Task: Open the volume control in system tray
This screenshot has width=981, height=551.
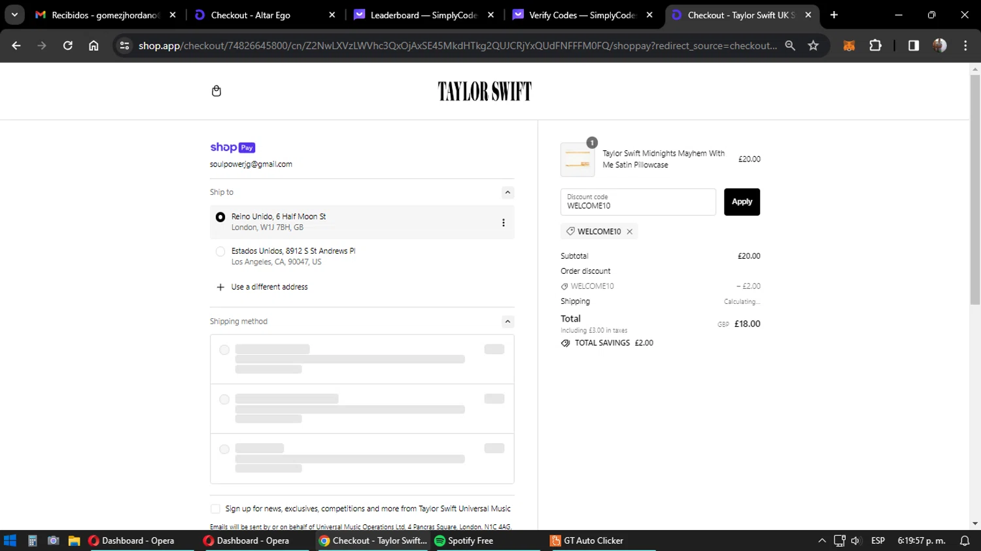Action: pyautogui.click(x=855, y=541)
